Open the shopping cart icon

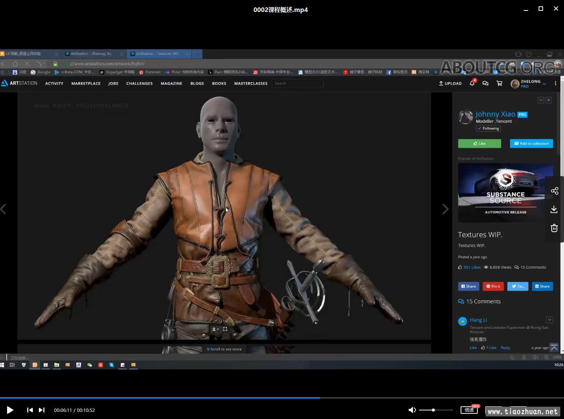pos(499,84)
